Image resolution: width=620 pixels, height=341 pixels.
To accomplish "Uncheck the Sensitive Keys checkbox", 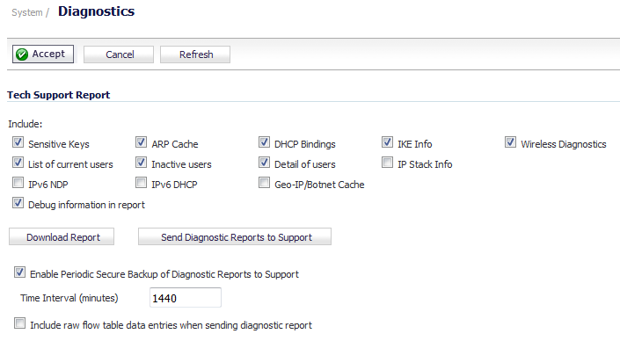I will pyautogui.click(x=18, y=142).
